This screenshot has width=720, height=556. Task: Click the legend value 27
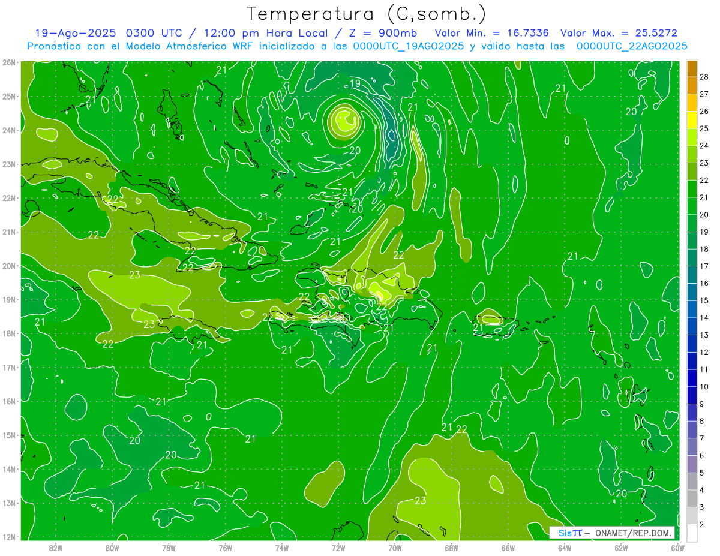coord(704,94)
